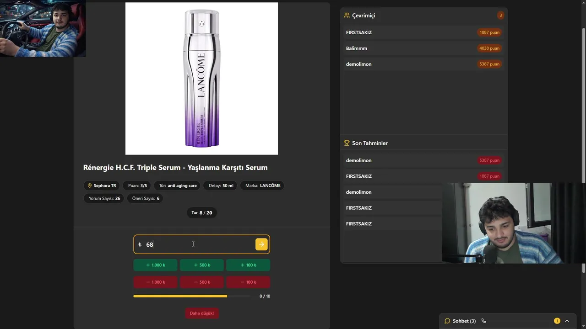Click the Öneri Sayısı: 6 tag
Image resolution: width=586 pixels, height=329 pixels.
click(146, 198)
